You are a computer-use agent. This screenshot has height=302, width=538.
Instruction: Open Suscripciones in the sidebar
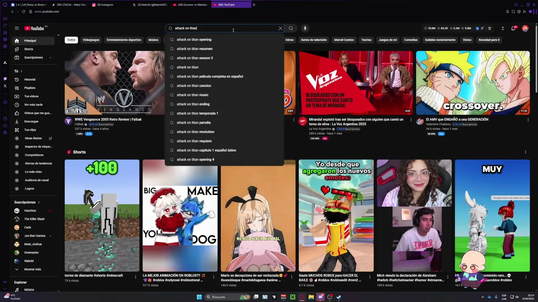tap(34, 57)
